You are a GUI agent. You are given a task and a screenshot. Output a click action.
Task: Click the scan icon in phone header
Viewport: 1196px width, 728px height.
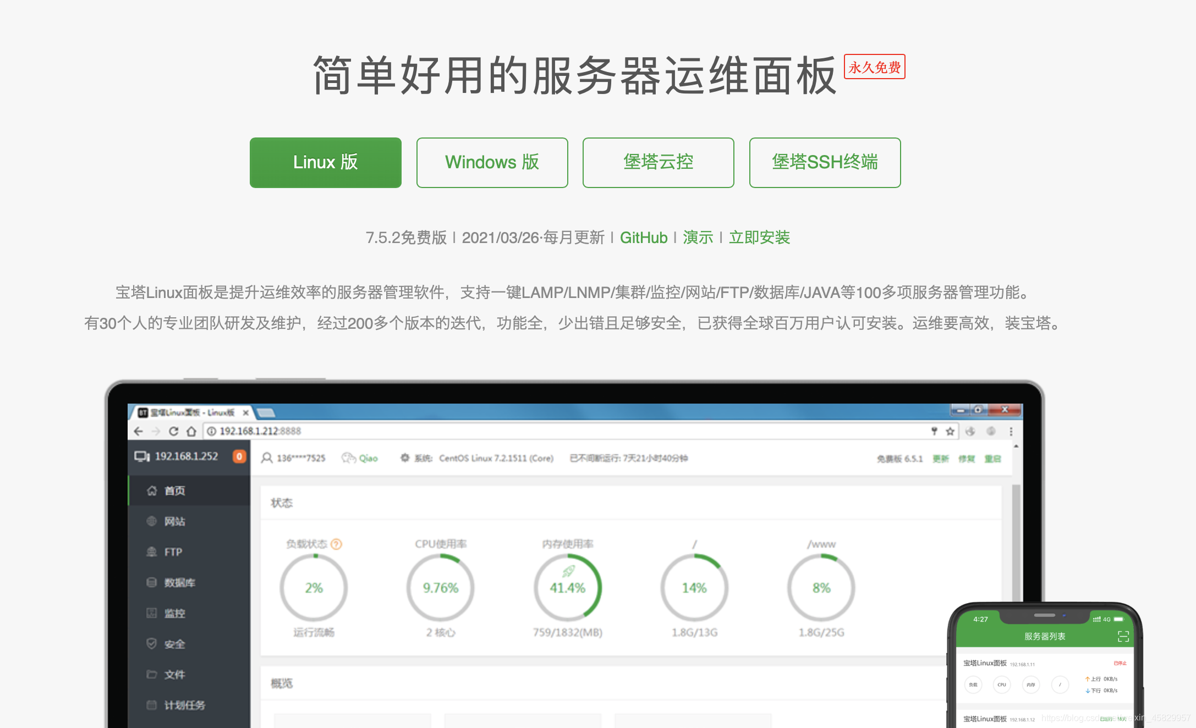click(1123, 636)
